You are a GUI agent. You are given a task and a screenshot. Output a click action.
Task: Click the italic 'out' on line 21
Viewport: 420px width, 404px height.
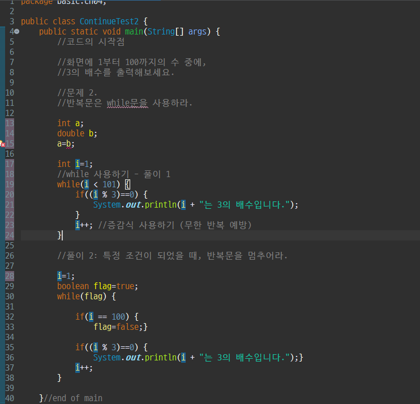tap(133, 204)
